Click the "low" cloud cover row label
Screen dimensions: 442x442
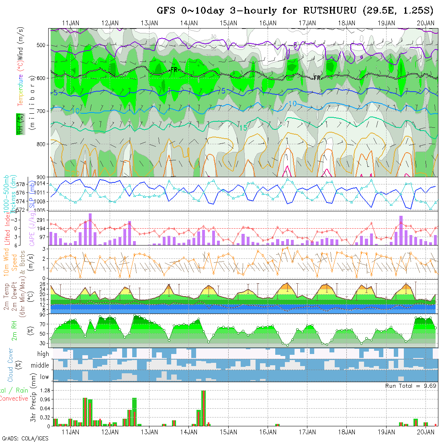coord(44,377)
